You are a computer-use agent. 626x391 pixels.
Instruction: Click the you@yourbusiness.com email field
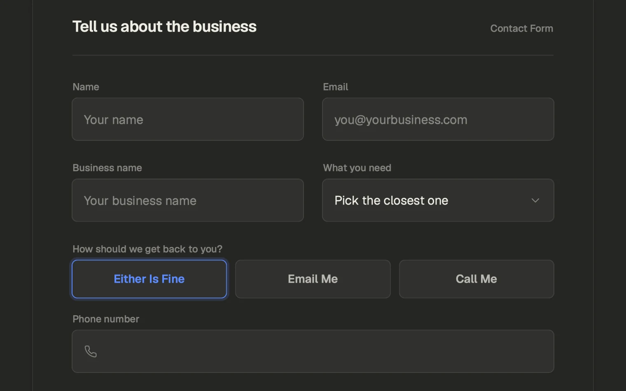coord(438,119)
